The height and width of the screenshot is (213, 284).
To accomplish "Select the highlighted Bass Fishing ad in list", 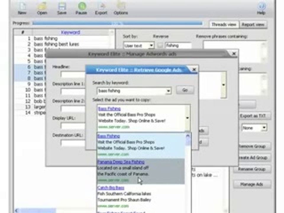I will tap(141, 145).
